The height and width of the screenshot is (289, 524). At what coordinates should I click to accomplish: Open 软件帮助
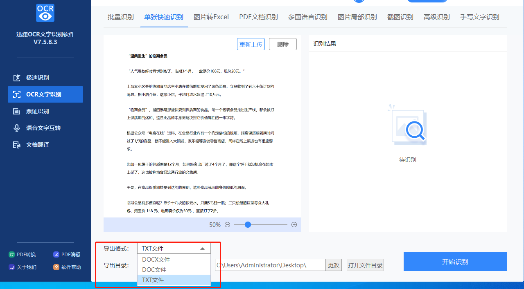click(x=67, y=267)
